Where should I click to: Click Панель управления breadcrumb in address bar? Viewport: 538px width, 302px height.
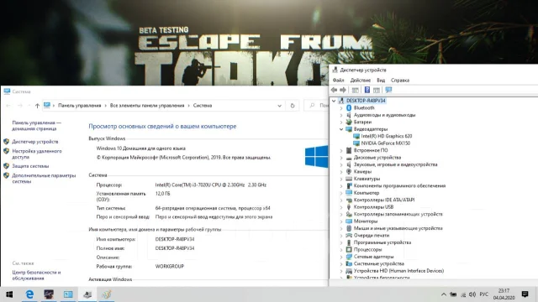point(80,106)
